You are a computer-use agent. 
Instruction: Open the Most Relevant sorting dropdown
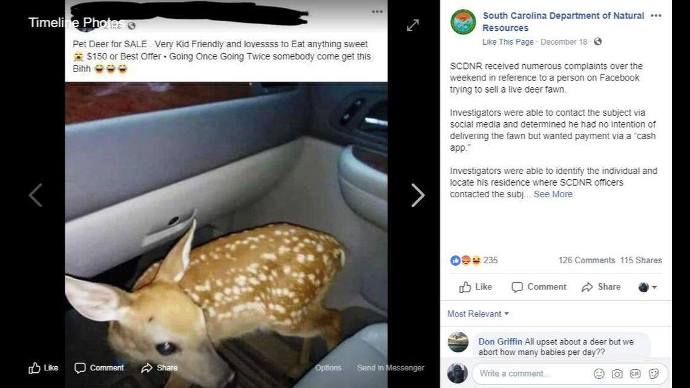click(478, 314)
